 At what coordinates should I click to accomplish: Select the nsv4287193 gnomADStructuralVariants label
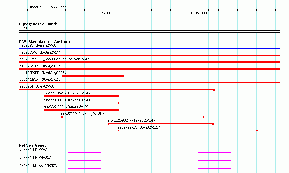(x=56, y=59)
